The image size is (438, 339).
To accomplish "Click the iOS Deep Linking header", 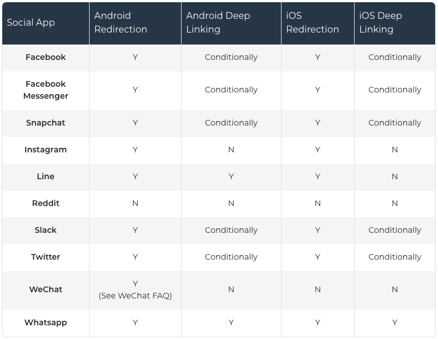I will (x=380, y=22).
